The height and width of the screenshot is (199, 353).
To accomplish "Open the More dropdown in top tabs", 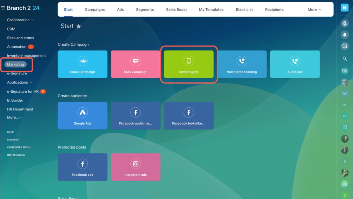I will [x=314, y=10].
